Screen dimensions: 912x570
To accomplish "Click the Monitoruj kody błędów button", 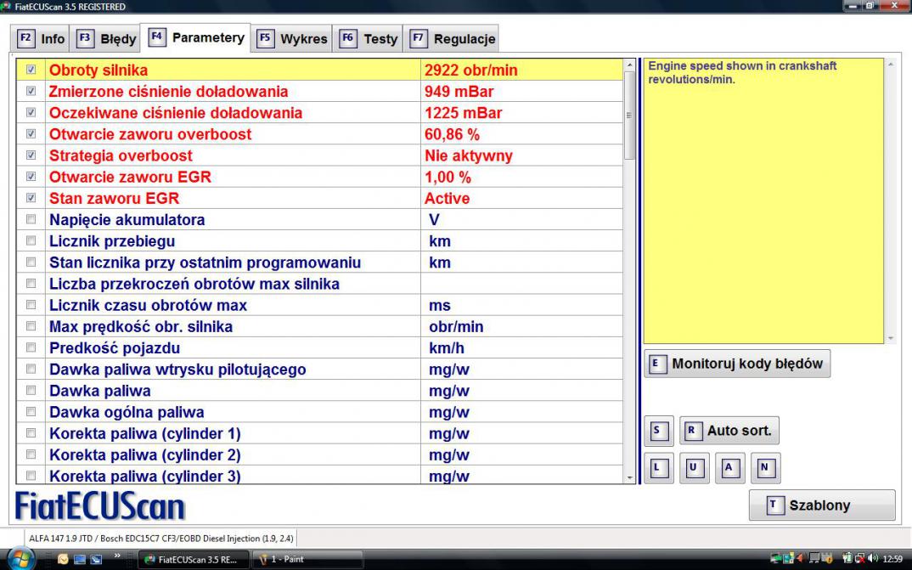I will (737, 364).
